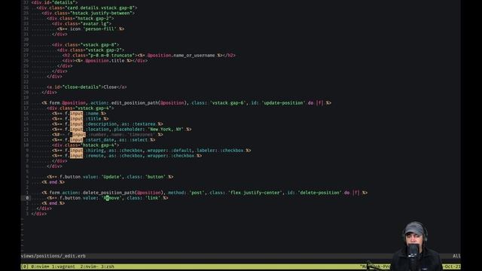Viewport: 482px width, 271px height.
Task: Place cursor on 'Remove' button value
Action: [x=111, y=198]
